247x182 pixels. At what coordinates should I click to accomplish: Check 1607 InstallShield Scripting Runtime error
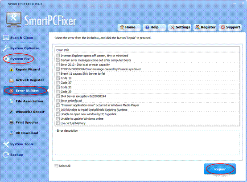point(58,110)
